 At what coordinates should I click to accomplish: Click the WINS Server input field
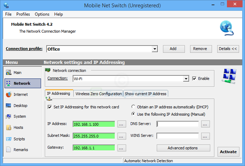click(x=178, y=136)
